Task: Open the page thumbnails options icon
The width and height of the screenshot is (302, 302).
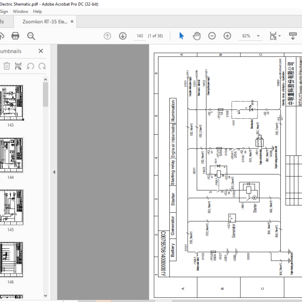Action: pyautogui.click(x=18, y=66)
